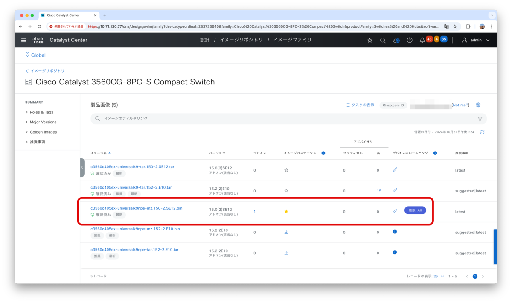Click the red 43 alert badge
The image size is (512, 303).
[x=429, y=39]
